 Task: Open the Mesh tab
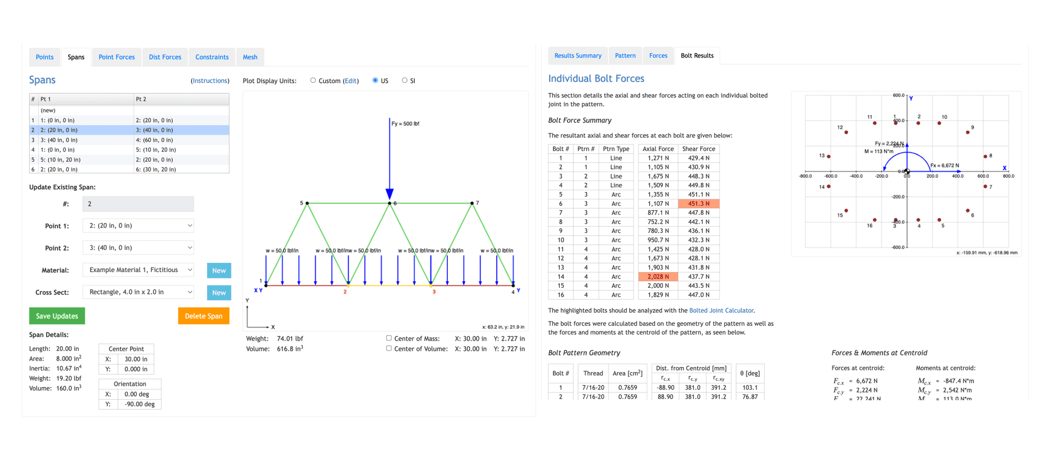coord(250,57)
